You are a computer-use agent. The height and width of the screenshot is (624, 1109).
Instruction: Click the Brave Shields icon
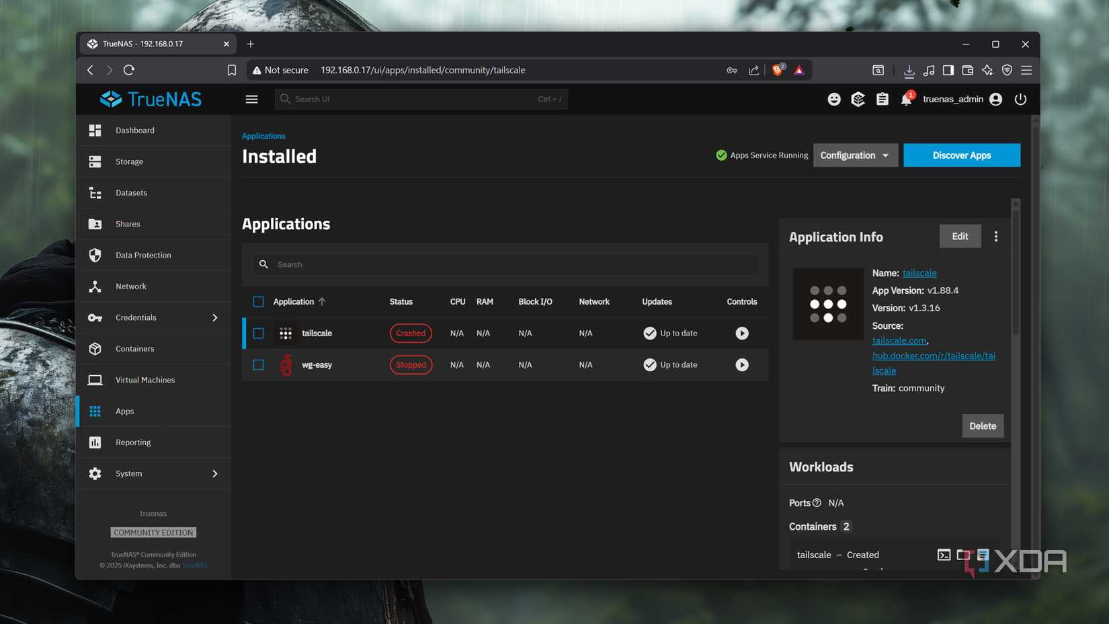coord(778,70)
